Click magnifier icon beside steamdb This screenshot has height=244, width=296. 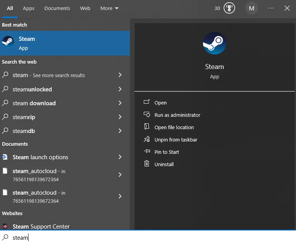click(5, 131)
